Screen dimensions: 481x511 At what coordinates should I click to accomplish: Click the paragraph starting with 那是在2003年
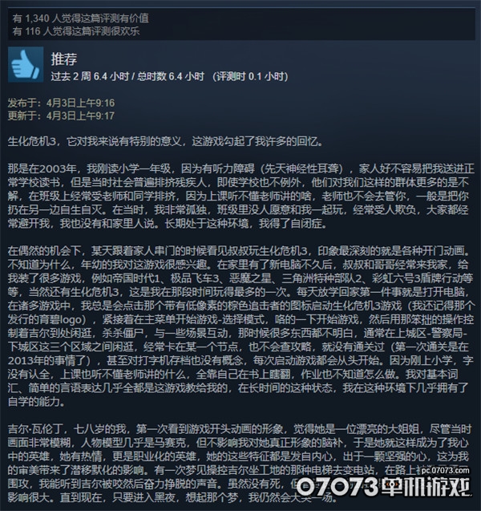[x=240, y=197]
